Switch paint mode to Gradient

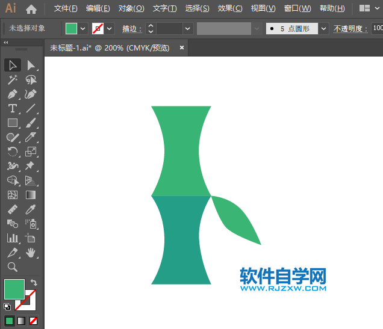(21, 321)
